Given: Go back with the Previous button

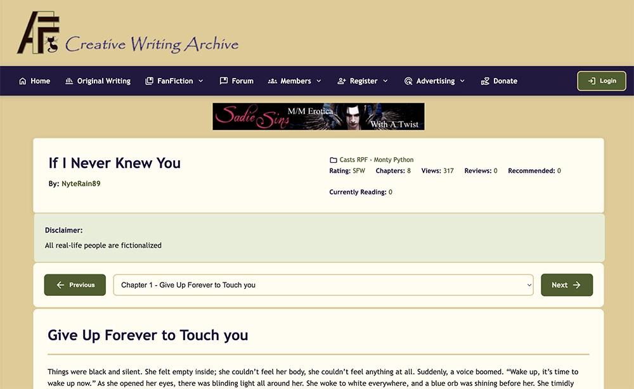Looking at the screenshot, I should [x=75, y=285].
